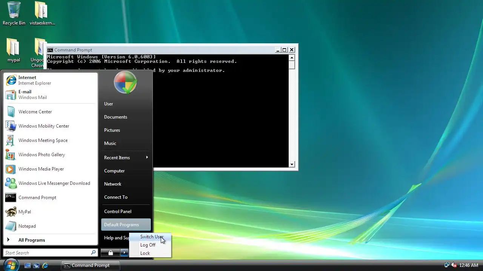Click Switch between windows quick launch icon
Viewport: 483px width, 271px height.
pos(36,265)
